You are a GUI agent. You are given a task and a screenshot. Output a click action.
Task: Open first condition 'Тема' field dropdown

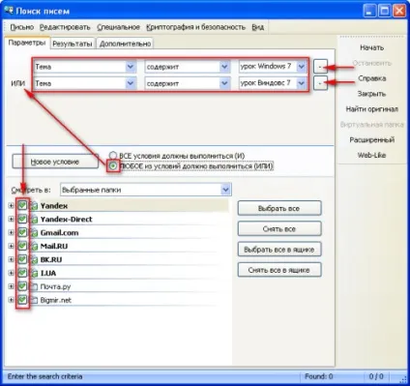pyautogui.click(x=131, y=67)
